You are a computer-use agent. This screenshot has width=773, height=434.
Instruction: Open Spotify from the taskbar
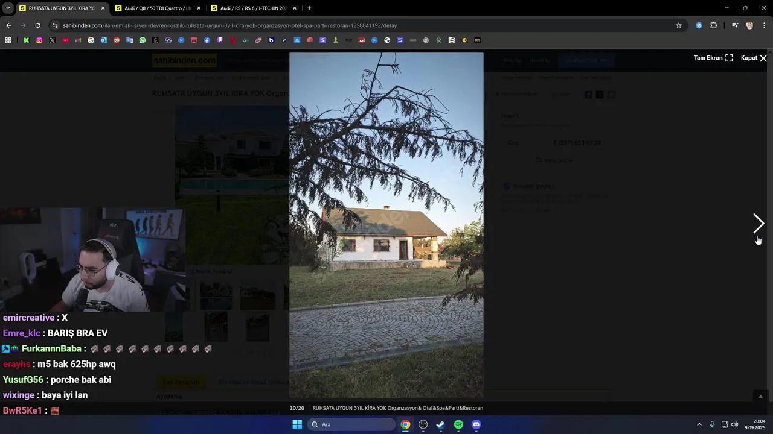pyautogui.click(x=458, y=424)
